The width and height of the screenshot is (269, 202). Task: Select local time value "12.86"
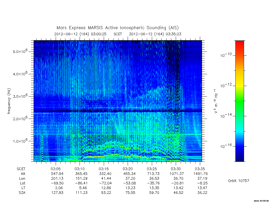106,188
